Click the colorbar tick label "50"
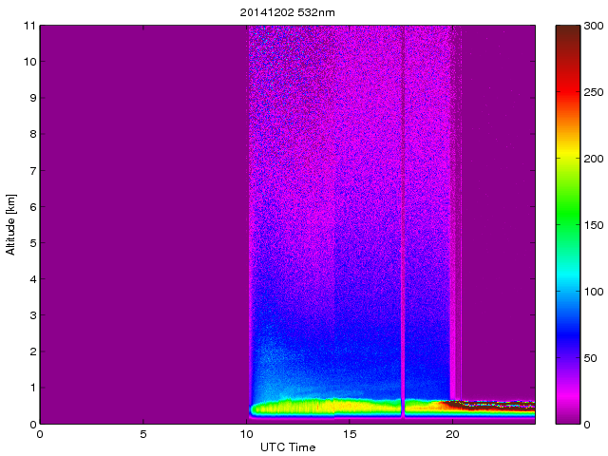The height and width of the screenshot is (456, 608). pos(591,358)
